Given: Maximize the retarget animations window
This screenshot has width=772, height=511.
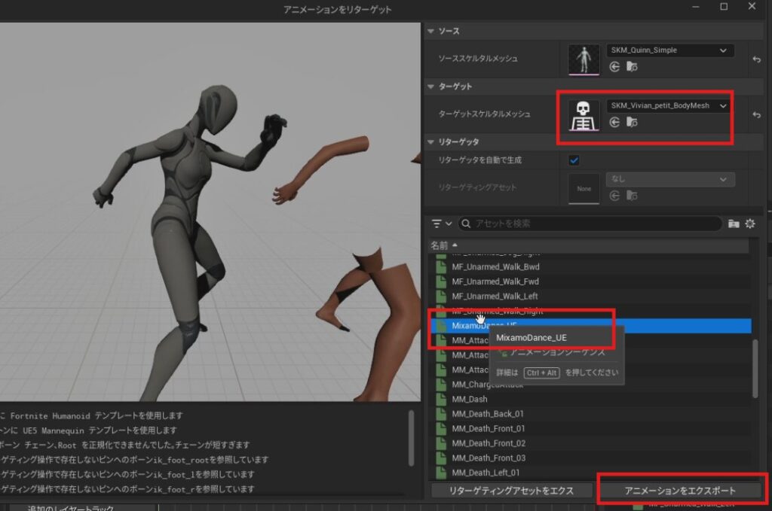Looking at the screenshot, I should click(724, 7).
